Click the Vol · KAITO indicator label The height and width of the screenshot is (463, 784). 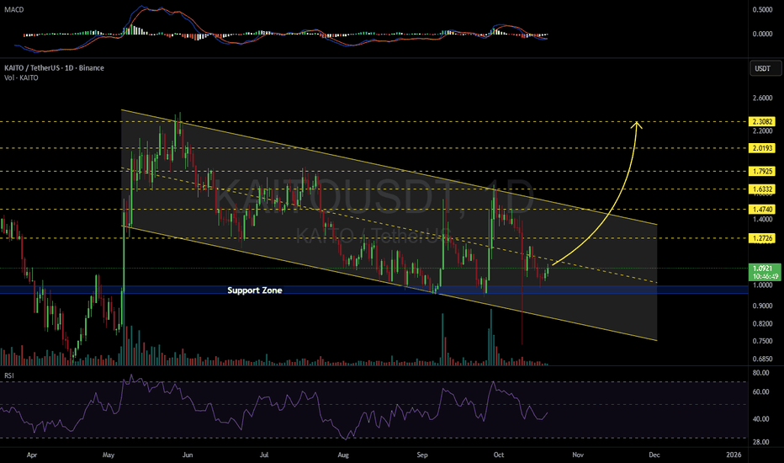click(21, 78)
